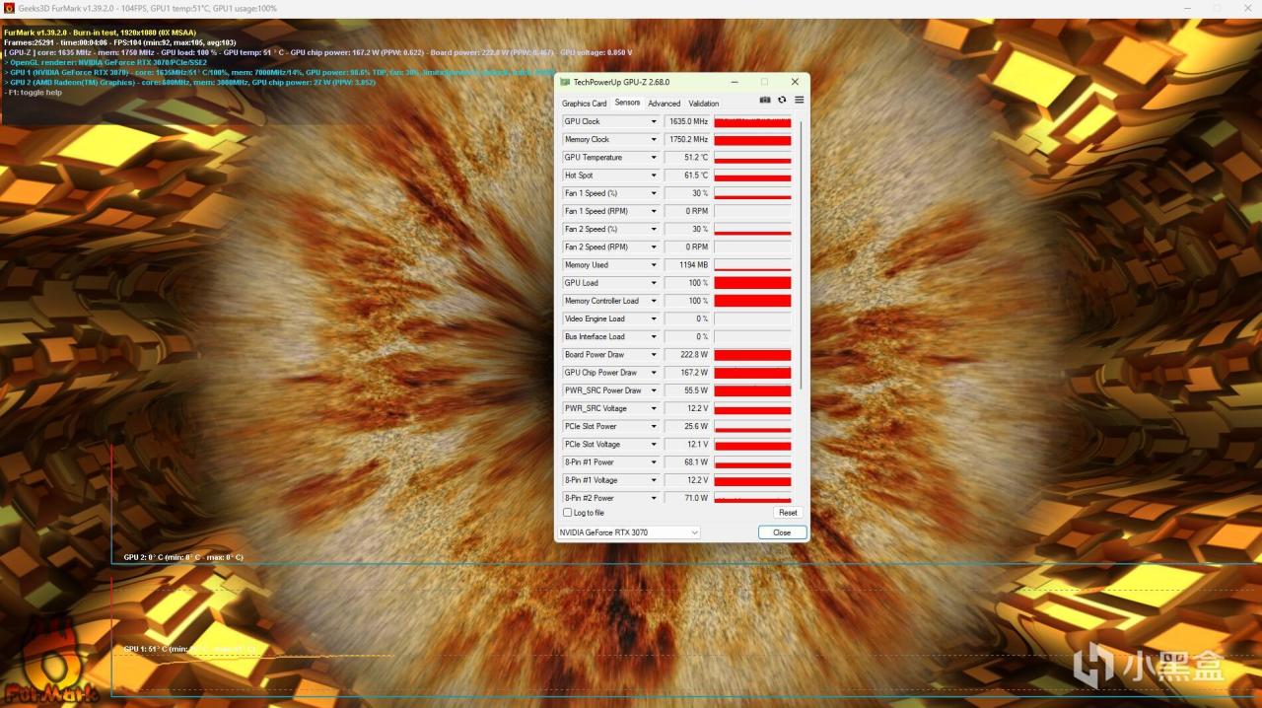Open the Advanced tab
1262x708 pixels.
[664, 104]
